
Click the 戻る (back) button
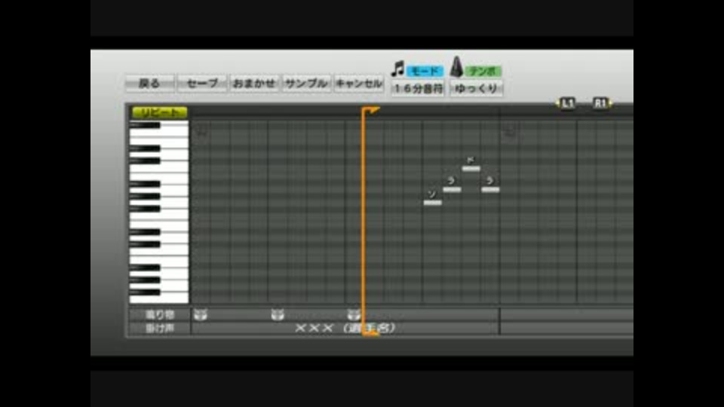149,84
